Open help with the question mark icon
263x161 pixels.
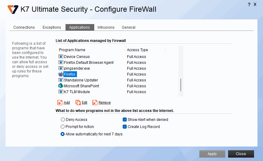click(x=249, y=5)
